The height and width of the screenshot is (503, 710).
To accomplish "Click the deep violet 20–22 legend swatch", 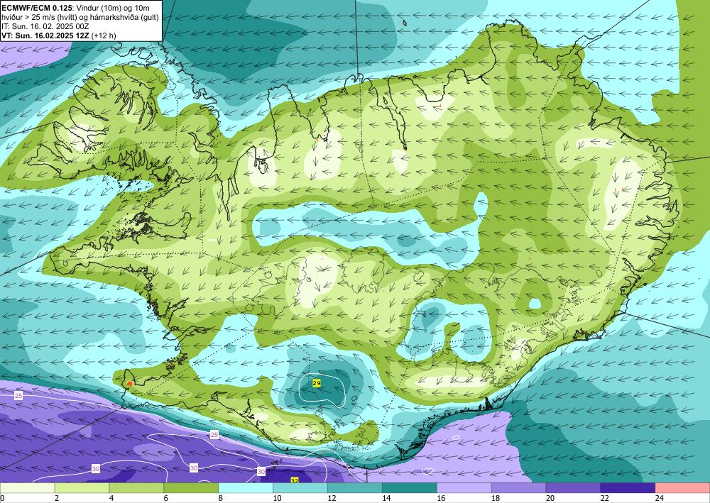I will (573, 488).
